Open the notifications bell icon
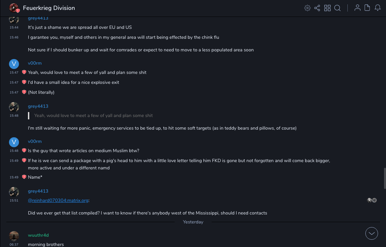The width and height of the screenshot is (386, 247). click(x=378, y=8)
